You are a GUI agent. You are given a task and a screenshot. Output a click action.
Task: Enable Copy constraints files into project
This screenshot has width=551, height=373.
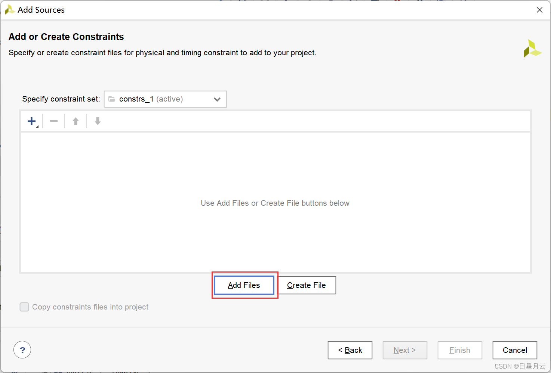[24, 307]
